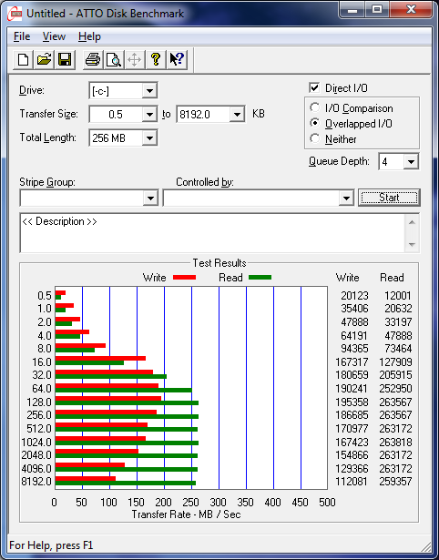This screenshot has height=560, width=439.
Task: Click the red Write legend swatch
Action: [184, 278]
